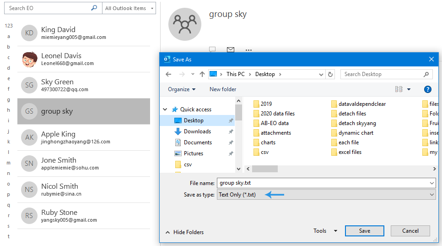Viewport: 442px width, 246px height.
Task: Click the up-one-level arrow in Save As dialog
Action: click(202, 74)
